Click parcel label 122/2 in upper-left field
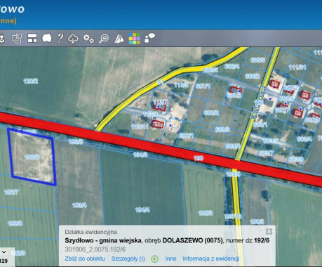 click(x=31, y=81)
